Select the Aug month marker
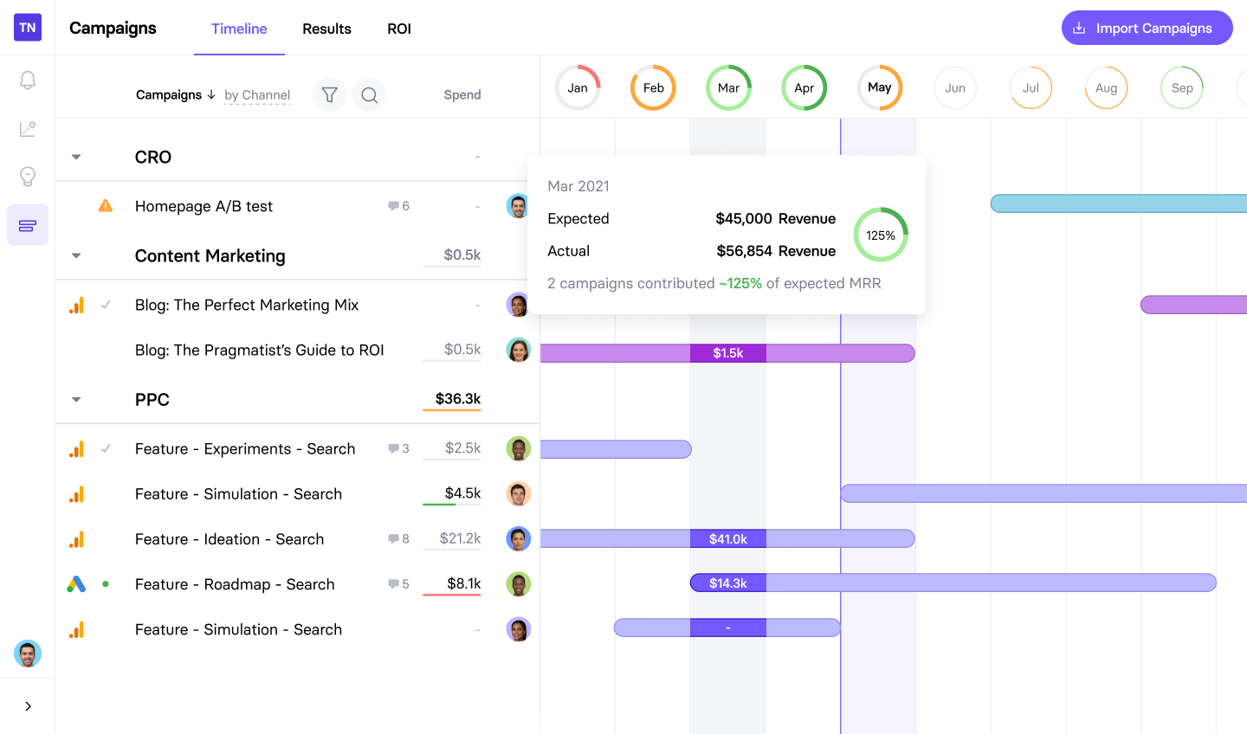 1106,87
